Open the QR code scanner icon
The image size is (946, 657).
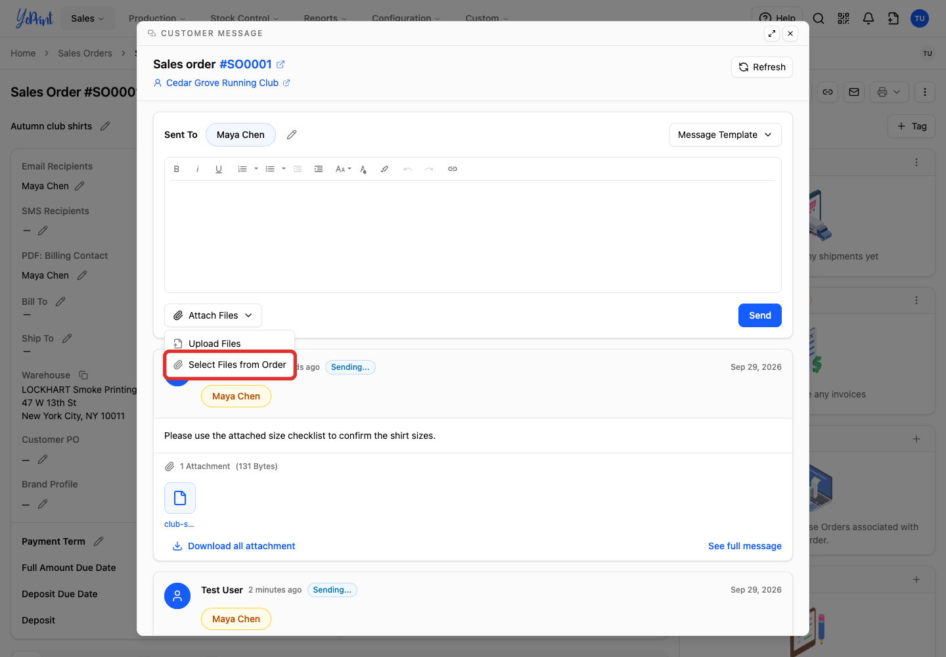pyautogui.click(x=844, y=18)
